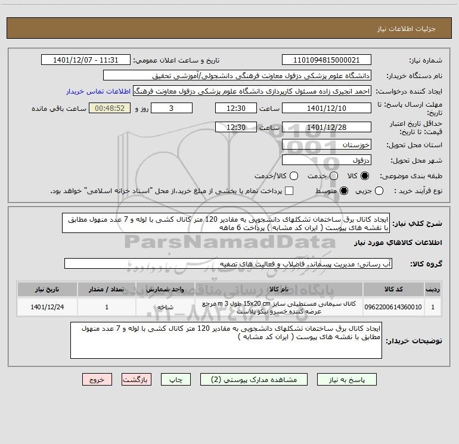The height and width of the screenshot is (444, 459).
Task: Click the row number cell in the ردیف column
Action: point(433,307)
